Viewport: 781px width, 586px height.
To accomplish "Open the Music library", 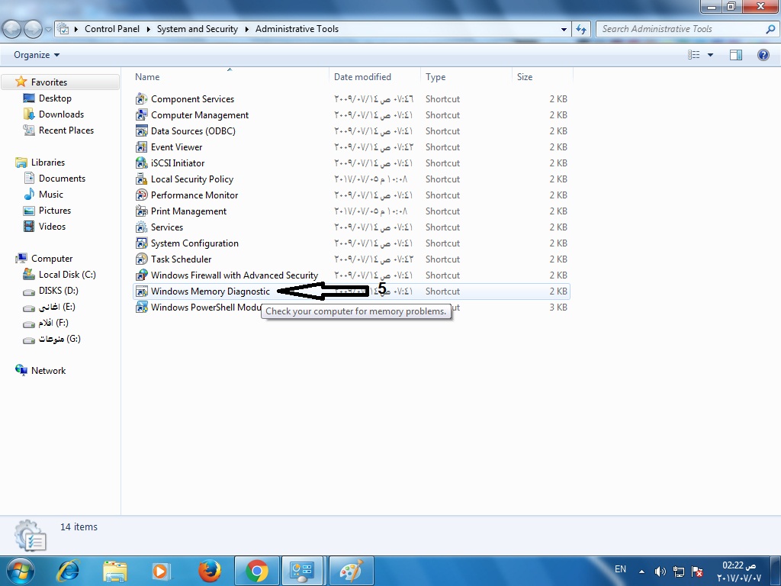I will pos(51,195).
